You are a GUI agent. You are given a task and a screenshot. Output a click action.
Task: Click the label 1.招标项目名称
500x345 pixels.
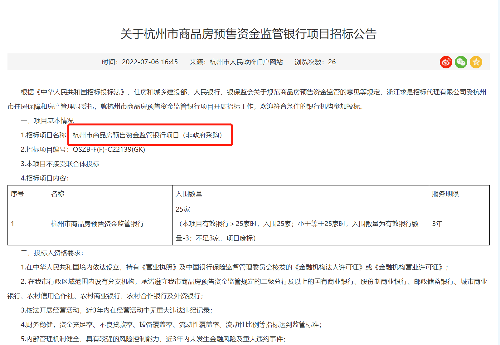(x=43, y=135)
